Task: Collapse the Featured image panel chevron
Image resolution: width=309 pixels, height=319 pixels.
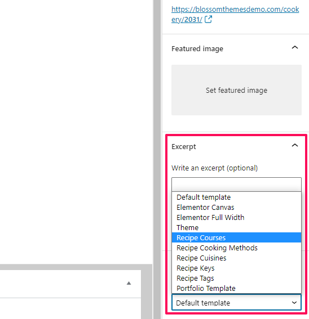Action: tap(295, 48)
